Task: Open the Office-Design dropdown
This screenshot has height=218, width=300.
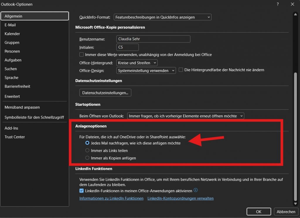Action: (x=146, y=71)
